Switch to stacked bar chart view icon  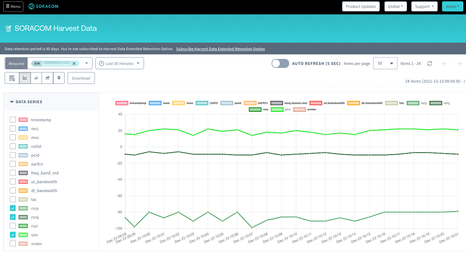[48, 78]
